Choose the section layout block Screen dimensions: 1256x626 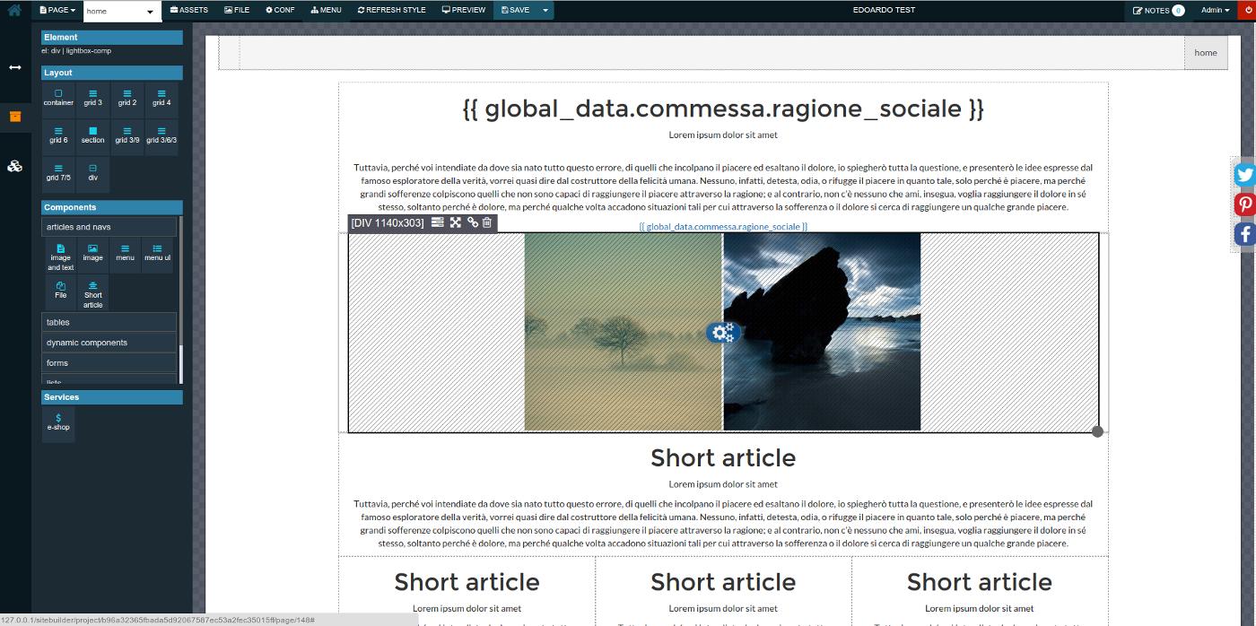pos(92,135)
